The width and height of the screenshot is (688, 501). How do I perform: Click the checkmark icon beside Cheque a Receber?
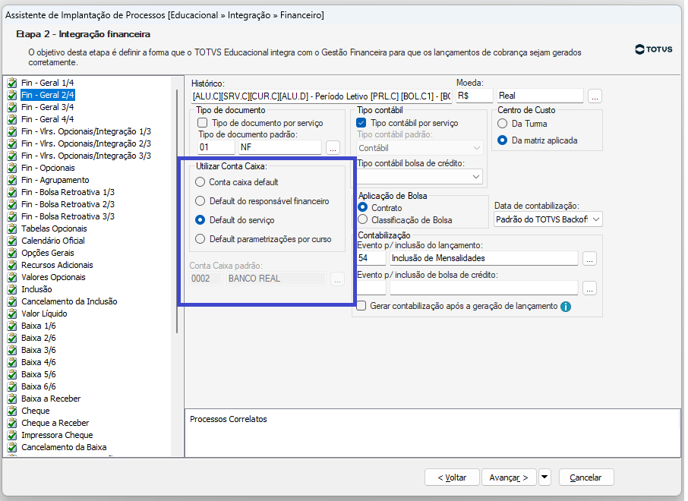click(x=12, y=423)
